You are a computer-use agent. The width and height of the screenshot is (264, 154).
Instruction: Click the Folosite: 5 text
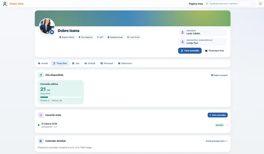point(45,101)
